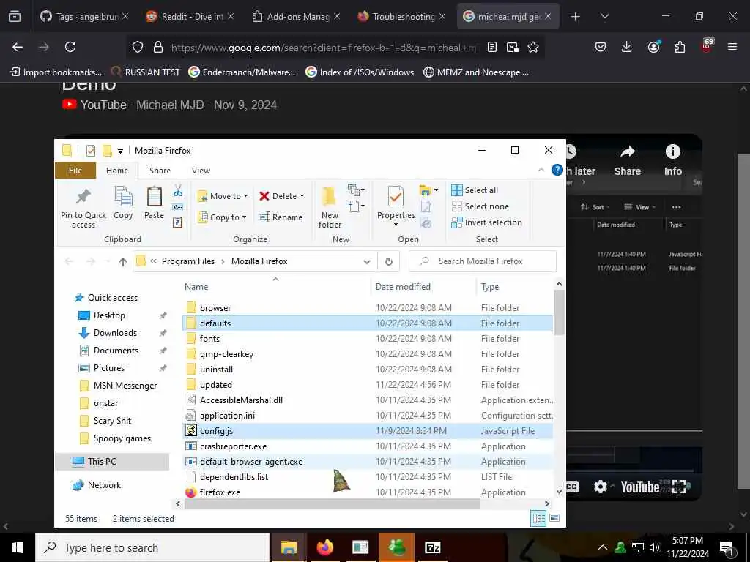The height and width of the screenshot is (562, 750).
Task: Click the Rename button
Action: point(281,217)
